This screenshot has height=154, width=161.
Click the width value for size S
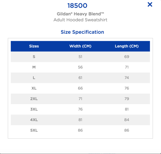80,57
